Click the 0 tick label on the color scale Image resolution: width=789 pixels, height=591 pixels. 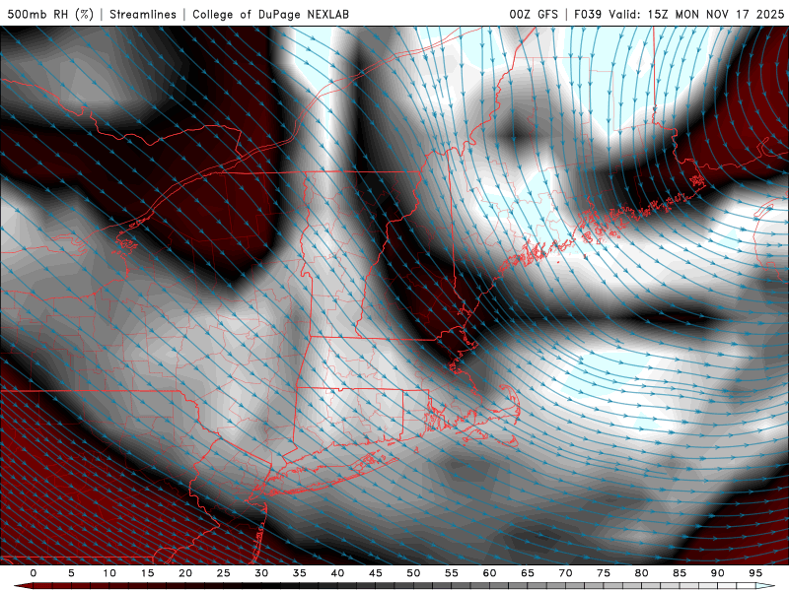click(x=34, y=573)
